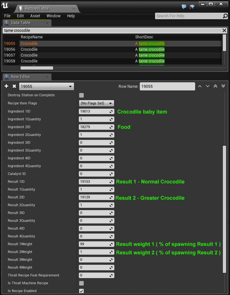Jump to first row with double-up arrow

point(215,86)
